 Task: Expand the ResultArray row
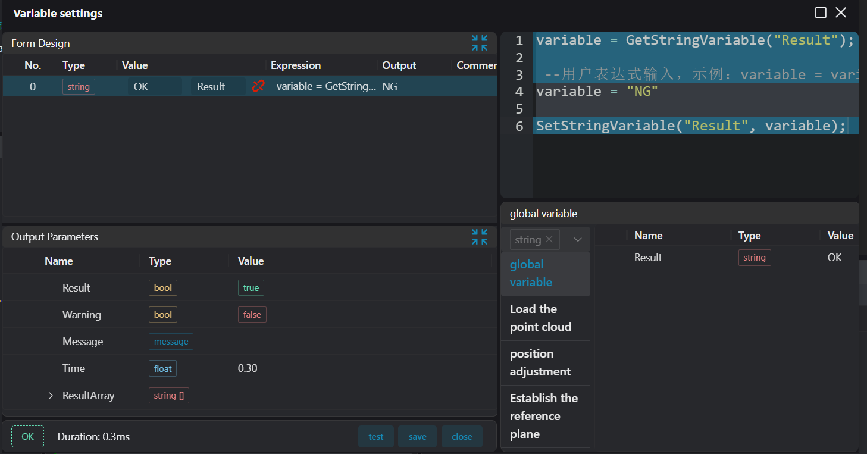tap(51, 396)
